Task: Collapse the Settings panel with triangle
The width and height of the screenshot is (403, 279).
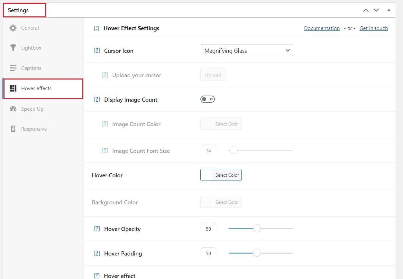Action: click(x=389, y=10)
